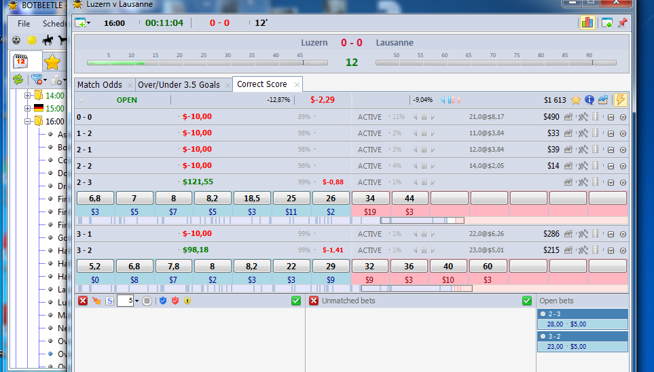The image size is (654, 372).
Task: Open the market chart icon in header
Action: 602,100
